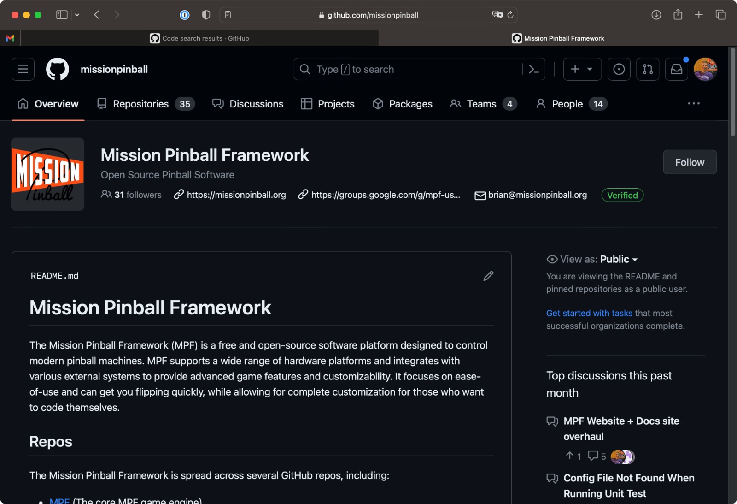This screenshot has height=504, width=737.
Task: Click the Get started with tasks link
Action: (589, 313)
